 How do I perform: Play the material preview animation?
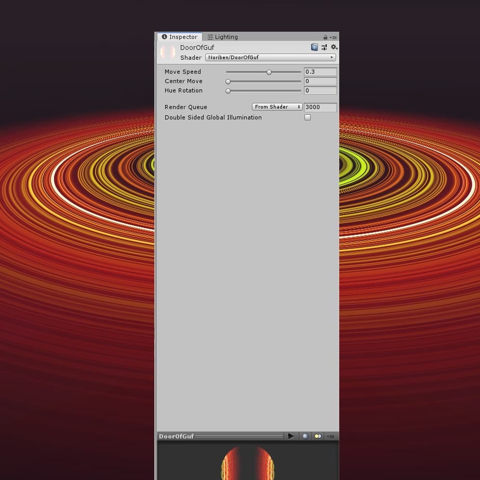point(291,436)
